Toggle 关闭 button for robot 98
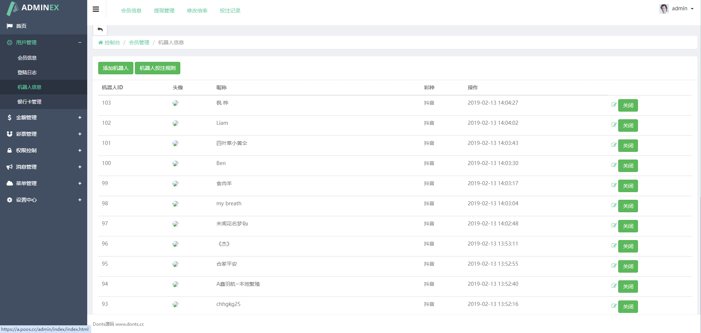 (x=628, y=206)
